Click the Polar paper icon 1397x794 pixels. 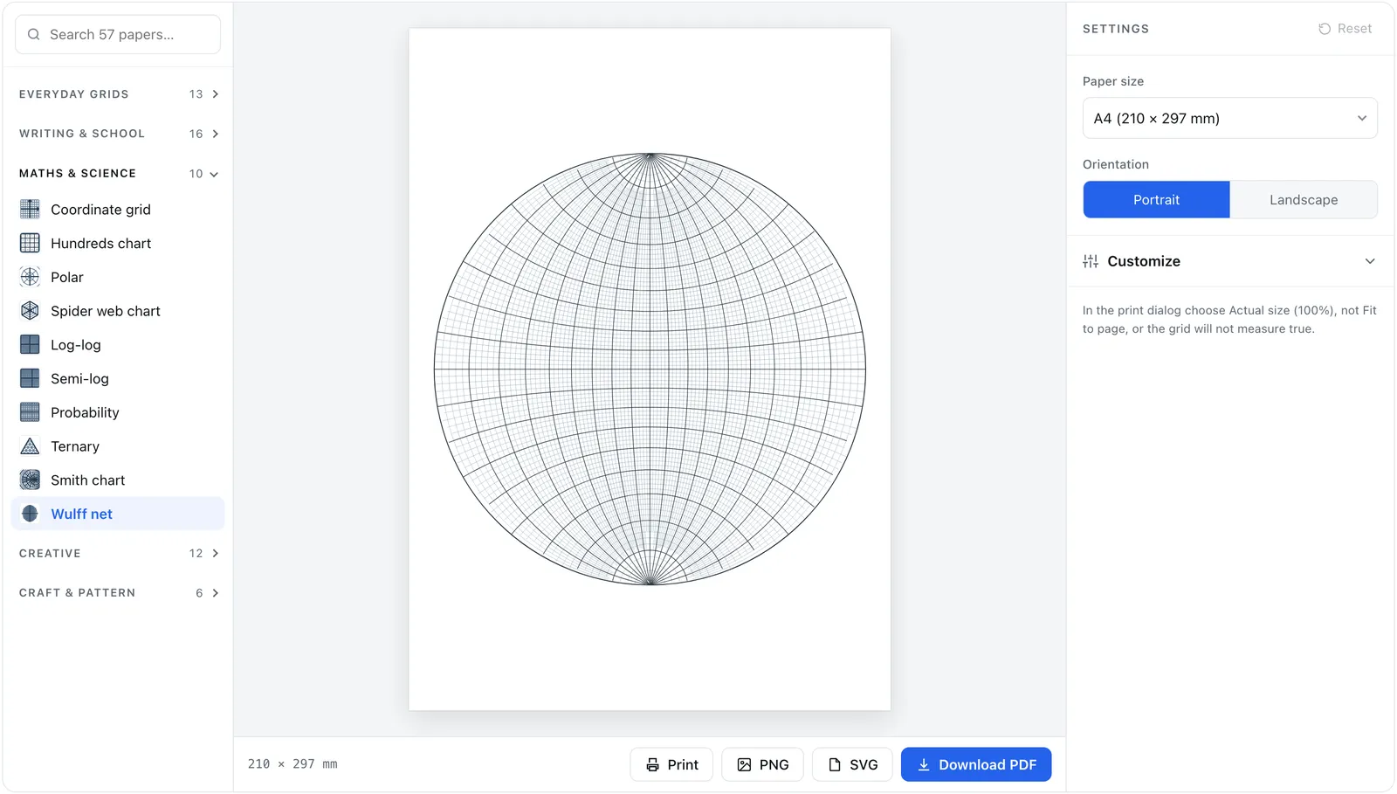[30, 277]
